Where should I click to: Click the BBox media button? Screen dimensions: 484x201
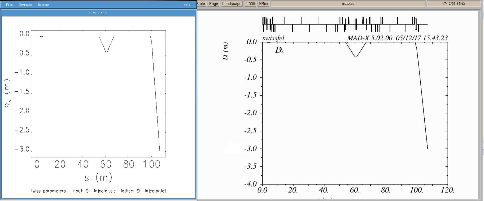point(264,4)
